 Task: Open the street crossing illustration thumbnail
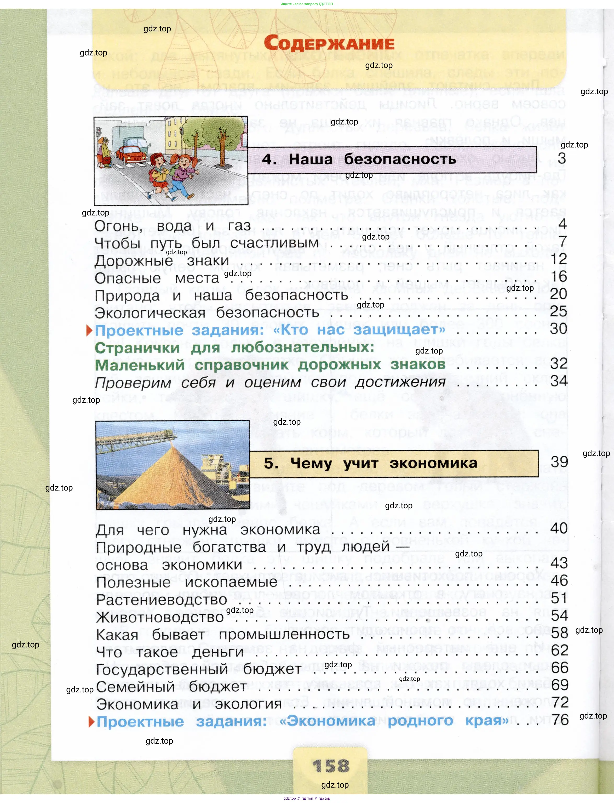click(171, 161)
